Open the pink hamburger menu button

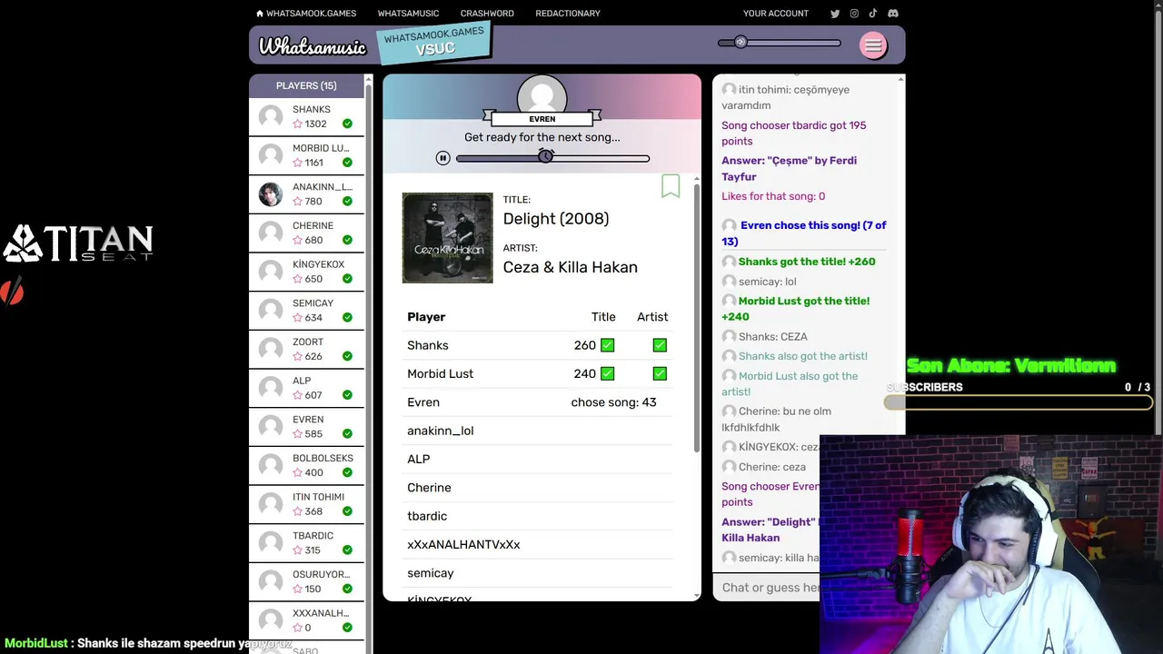[x=873, y=45]
